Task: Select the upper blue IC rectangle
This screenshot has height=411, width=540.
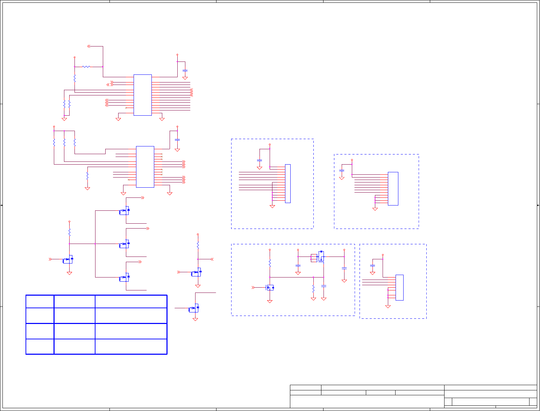Action: point(143,95)
